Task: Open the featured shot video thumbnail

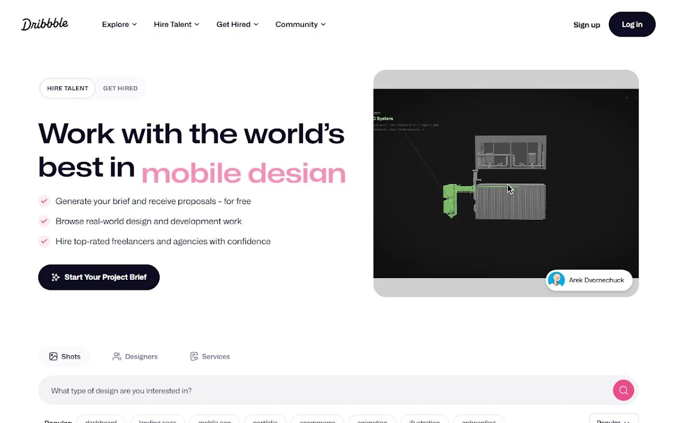Action: pos(506,183)
